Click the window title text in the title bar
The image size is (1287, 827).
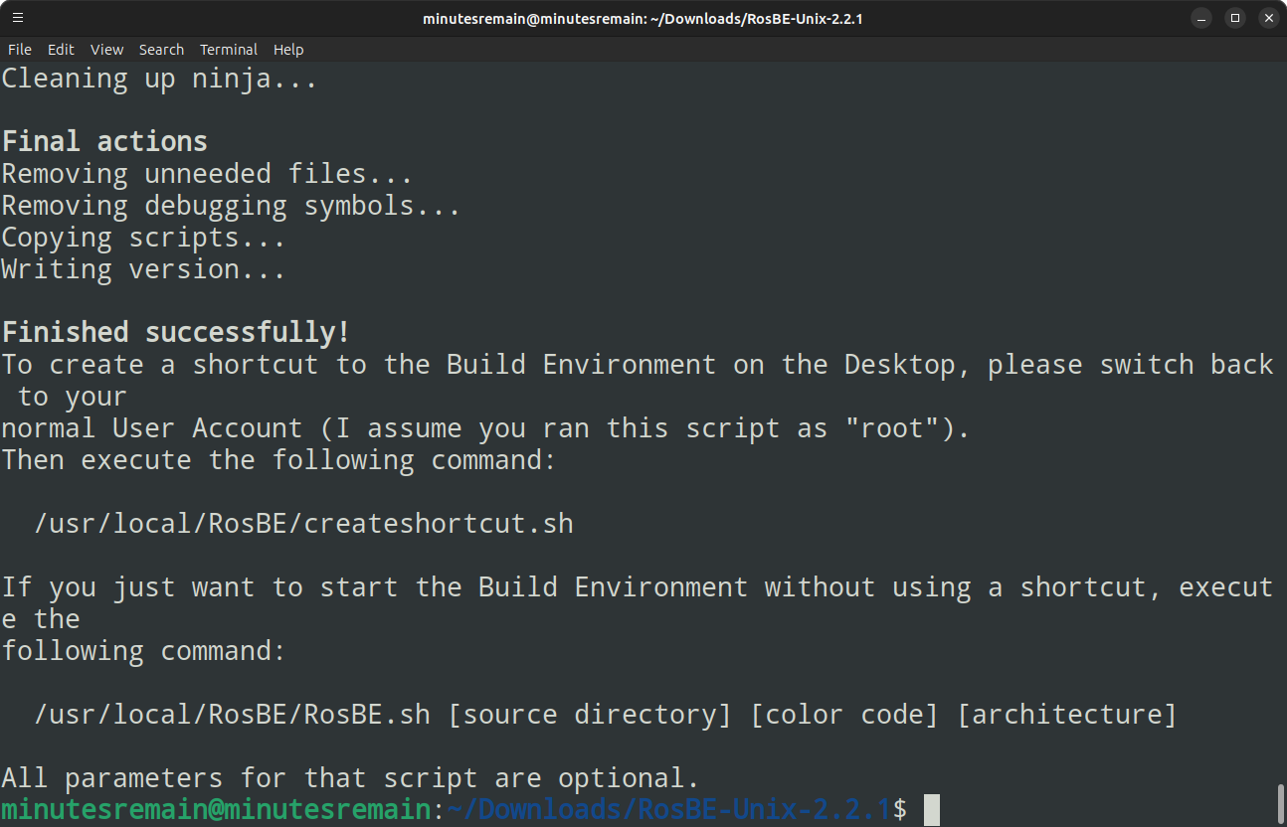coord(643,18)
